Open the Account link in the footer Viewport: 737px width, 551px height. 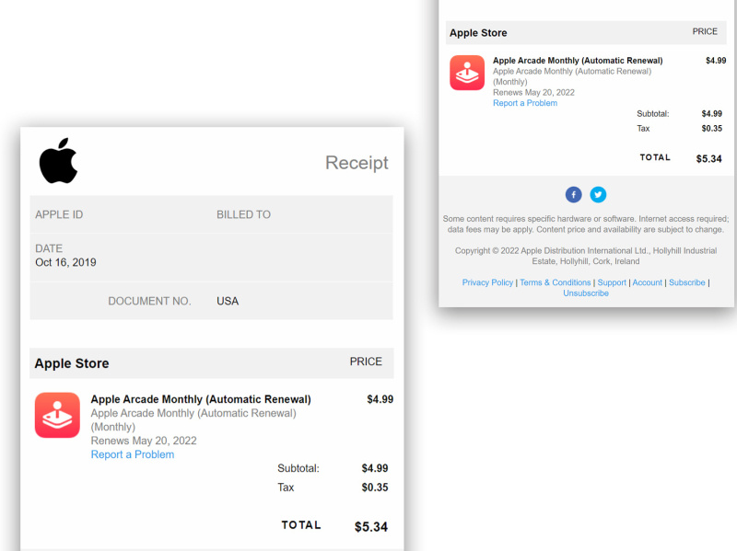point(648,282)
